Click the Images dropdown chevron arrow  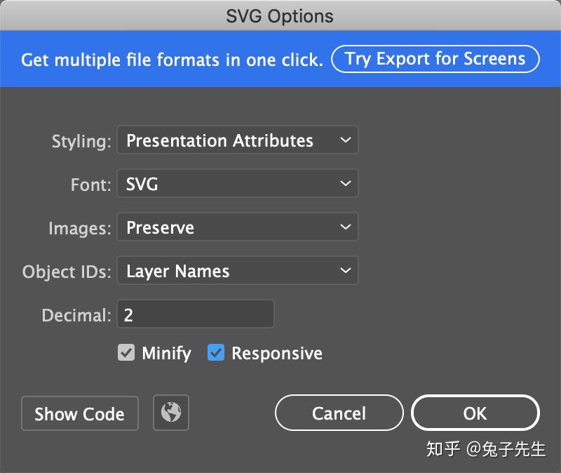tap(345, 227)
